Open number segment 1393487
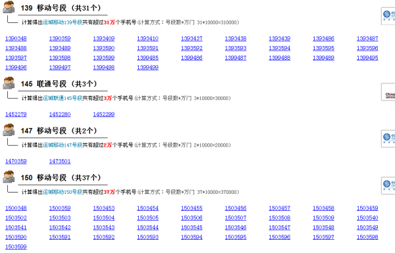The image size is (395, 253). click(x=367, y=39)
